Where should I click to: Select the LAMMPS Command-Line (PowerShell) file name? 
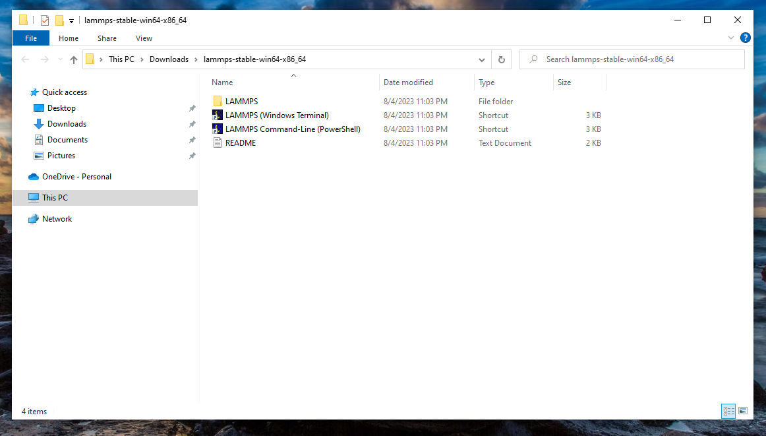click(x=293, y=129)
